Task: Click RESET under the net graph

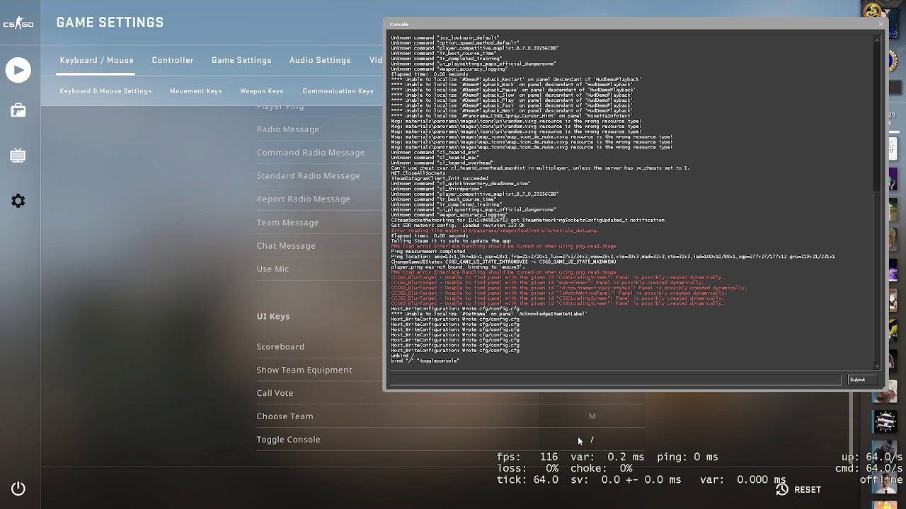Action: 809,488
